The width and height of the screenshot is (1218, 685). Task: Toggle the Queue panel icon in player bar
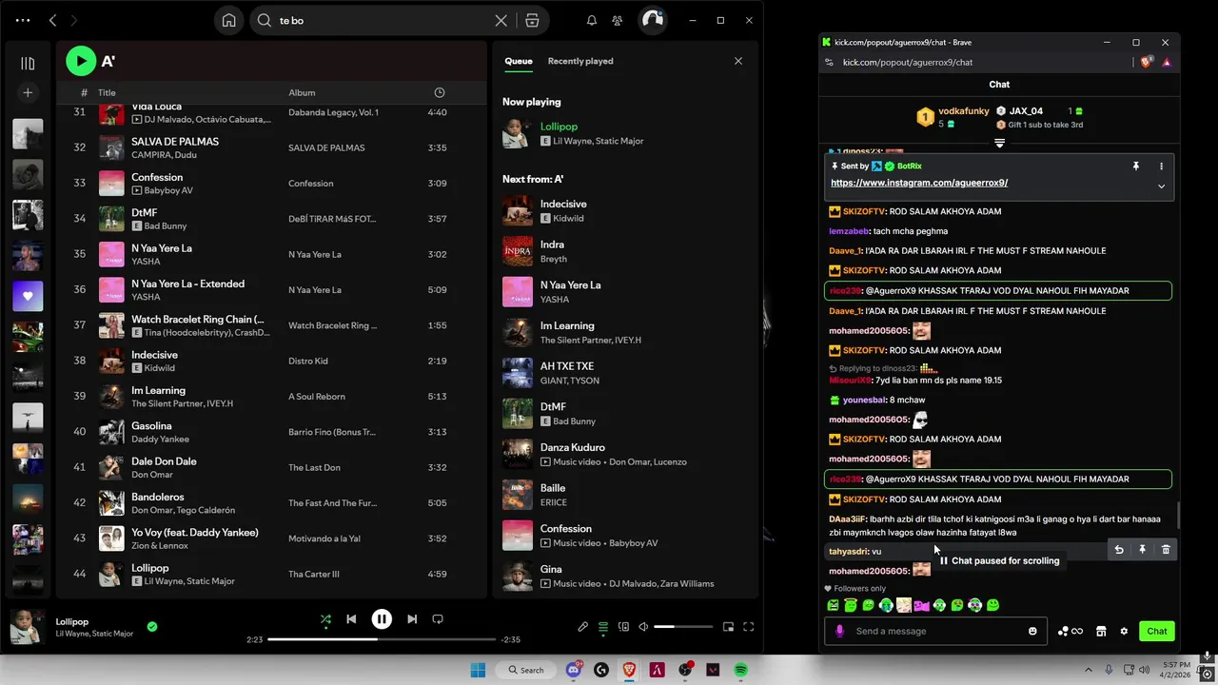click(603, 627)
